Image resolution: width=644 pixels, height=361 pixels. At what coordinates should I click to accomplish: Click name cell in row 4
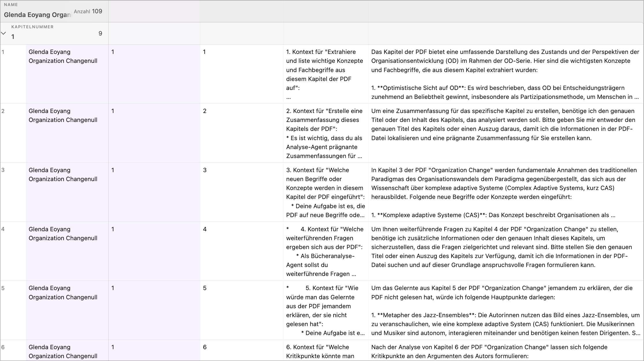[67, 251]
